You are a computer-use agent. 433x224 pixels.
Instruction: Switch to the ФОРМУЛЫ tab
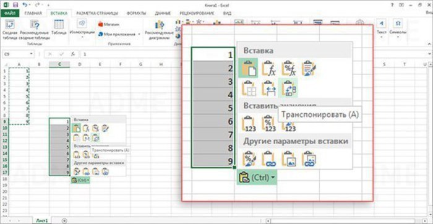pos(136,13)
